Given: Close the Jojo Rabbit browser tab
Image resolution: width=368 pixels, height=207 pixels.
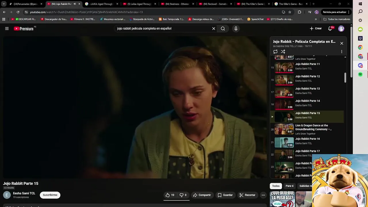Looking at the screenshot, I should click(x=79, y=4).
